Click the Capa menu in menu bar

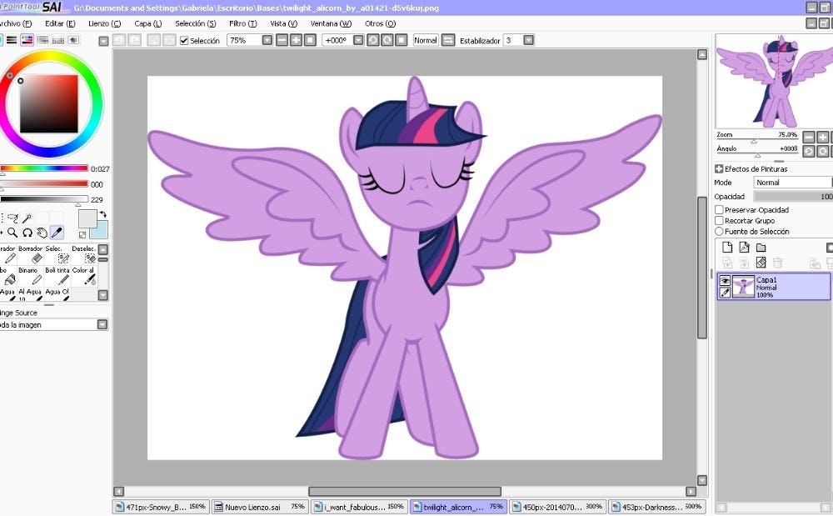pos(148,23)
